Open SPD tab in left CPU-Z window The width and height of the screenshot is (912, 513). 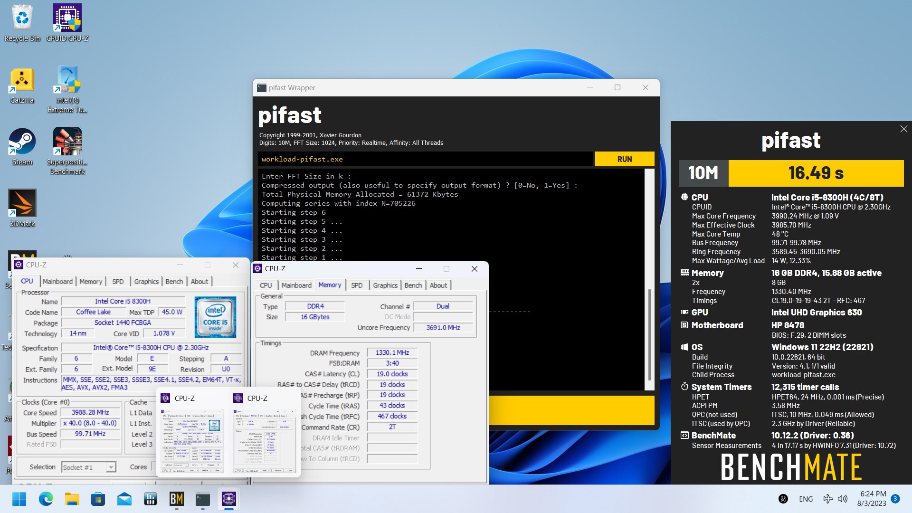(x=118, y=281)
